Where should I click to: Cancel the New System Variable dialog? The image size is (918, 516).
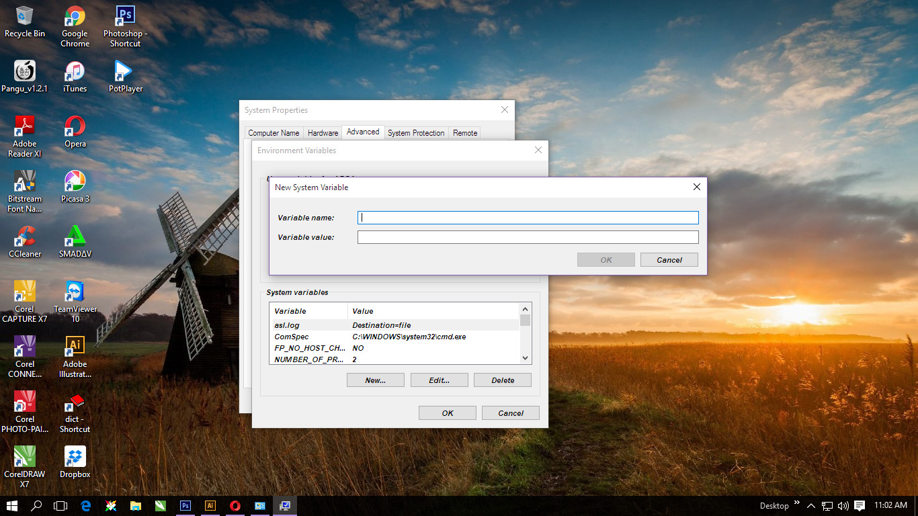(669, 260)
